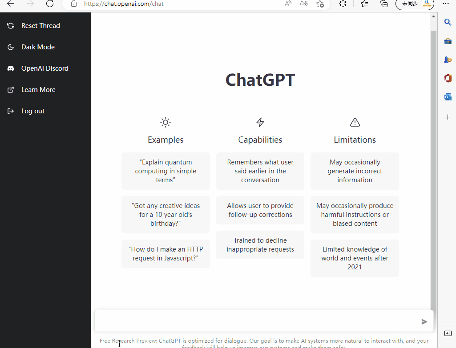Click the Limitations warning triangle icon
Viewport: 456px width, 348px height.
pos(355,122)
